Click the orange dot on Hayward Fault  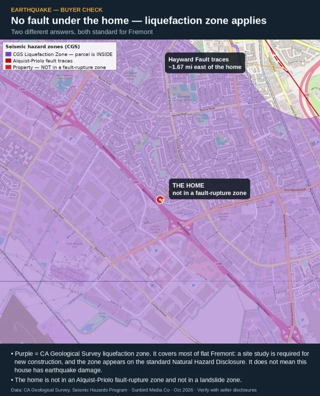tap(286, 69)
